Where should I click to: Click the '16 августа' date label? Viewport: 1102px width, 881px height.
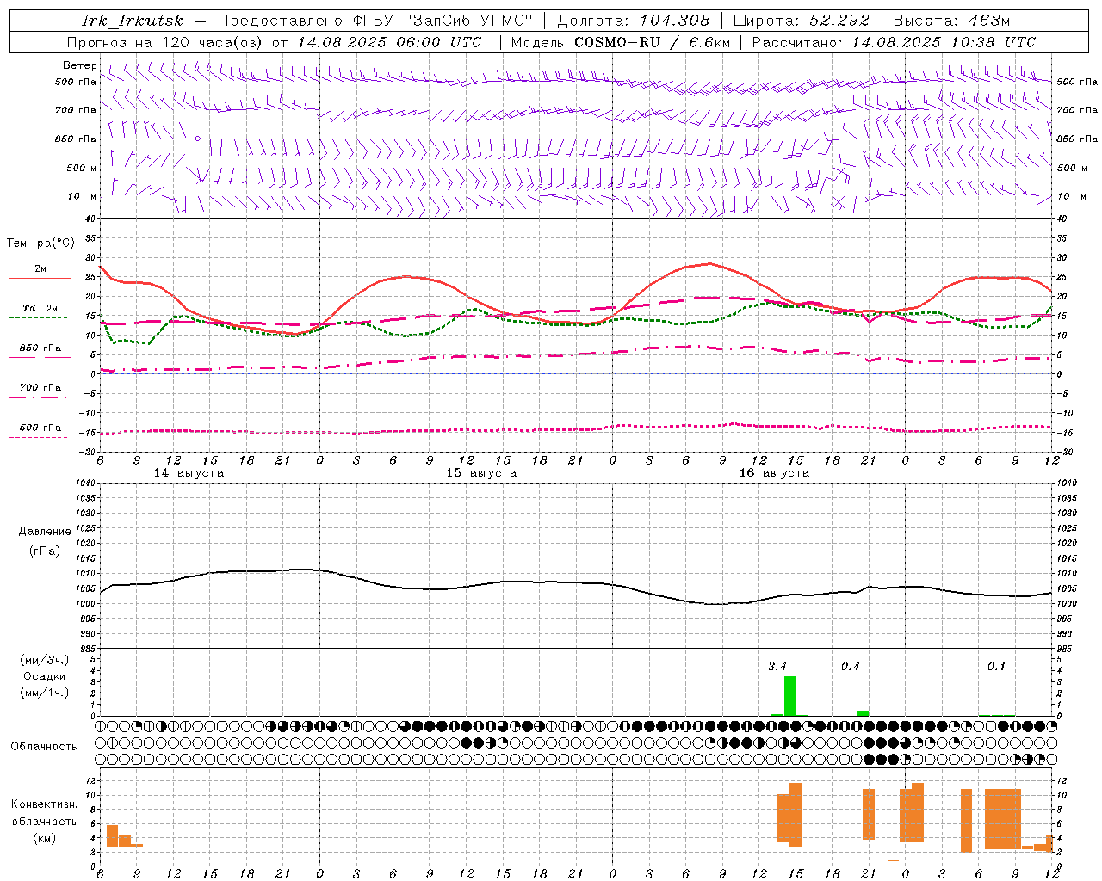[x=774, y=473]
